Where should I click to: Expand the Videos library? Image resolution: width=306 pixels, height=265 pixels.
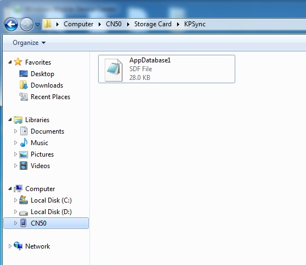pyautogui.click(x=15, y=165)
